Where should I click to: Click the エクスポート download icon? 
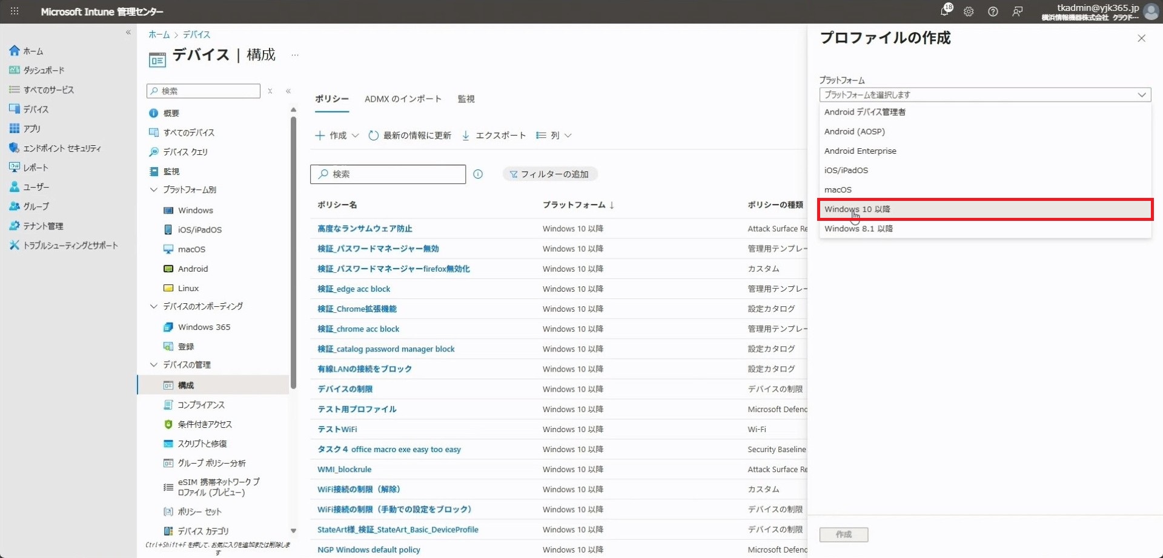pos(466,136)
